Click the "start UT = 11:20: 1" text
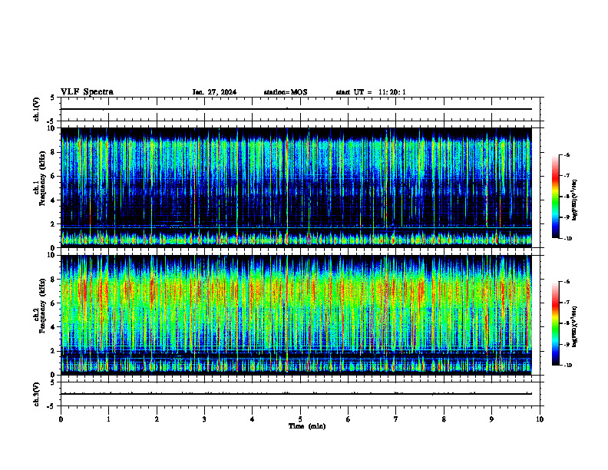Viewport: 608px width, 470px height. pos(371,92)
